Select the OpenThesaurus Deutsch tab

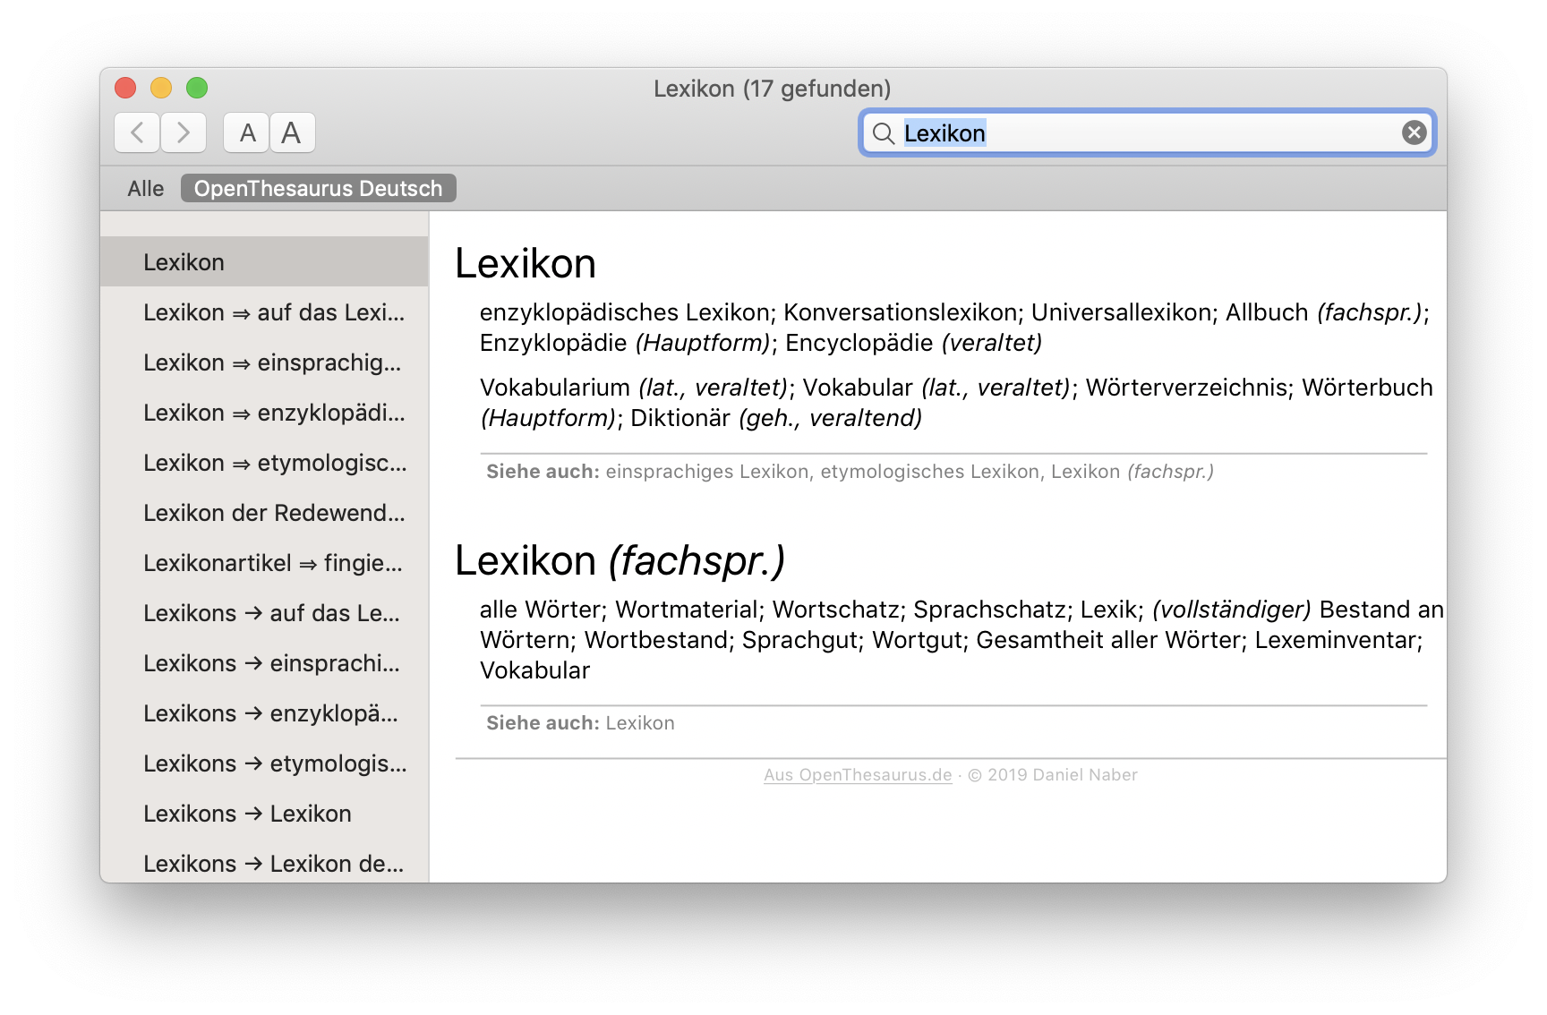coord(318,189)
